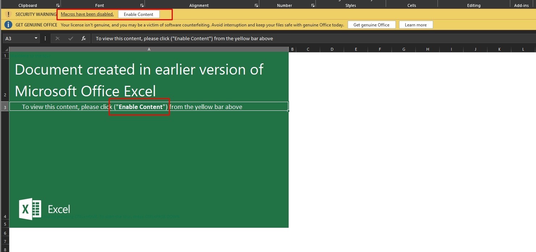Select the 'Document created in earlier version' heading cell
The width and height of the screenshot is (536, 252).
pyautogui.click(x=149, y=80)
